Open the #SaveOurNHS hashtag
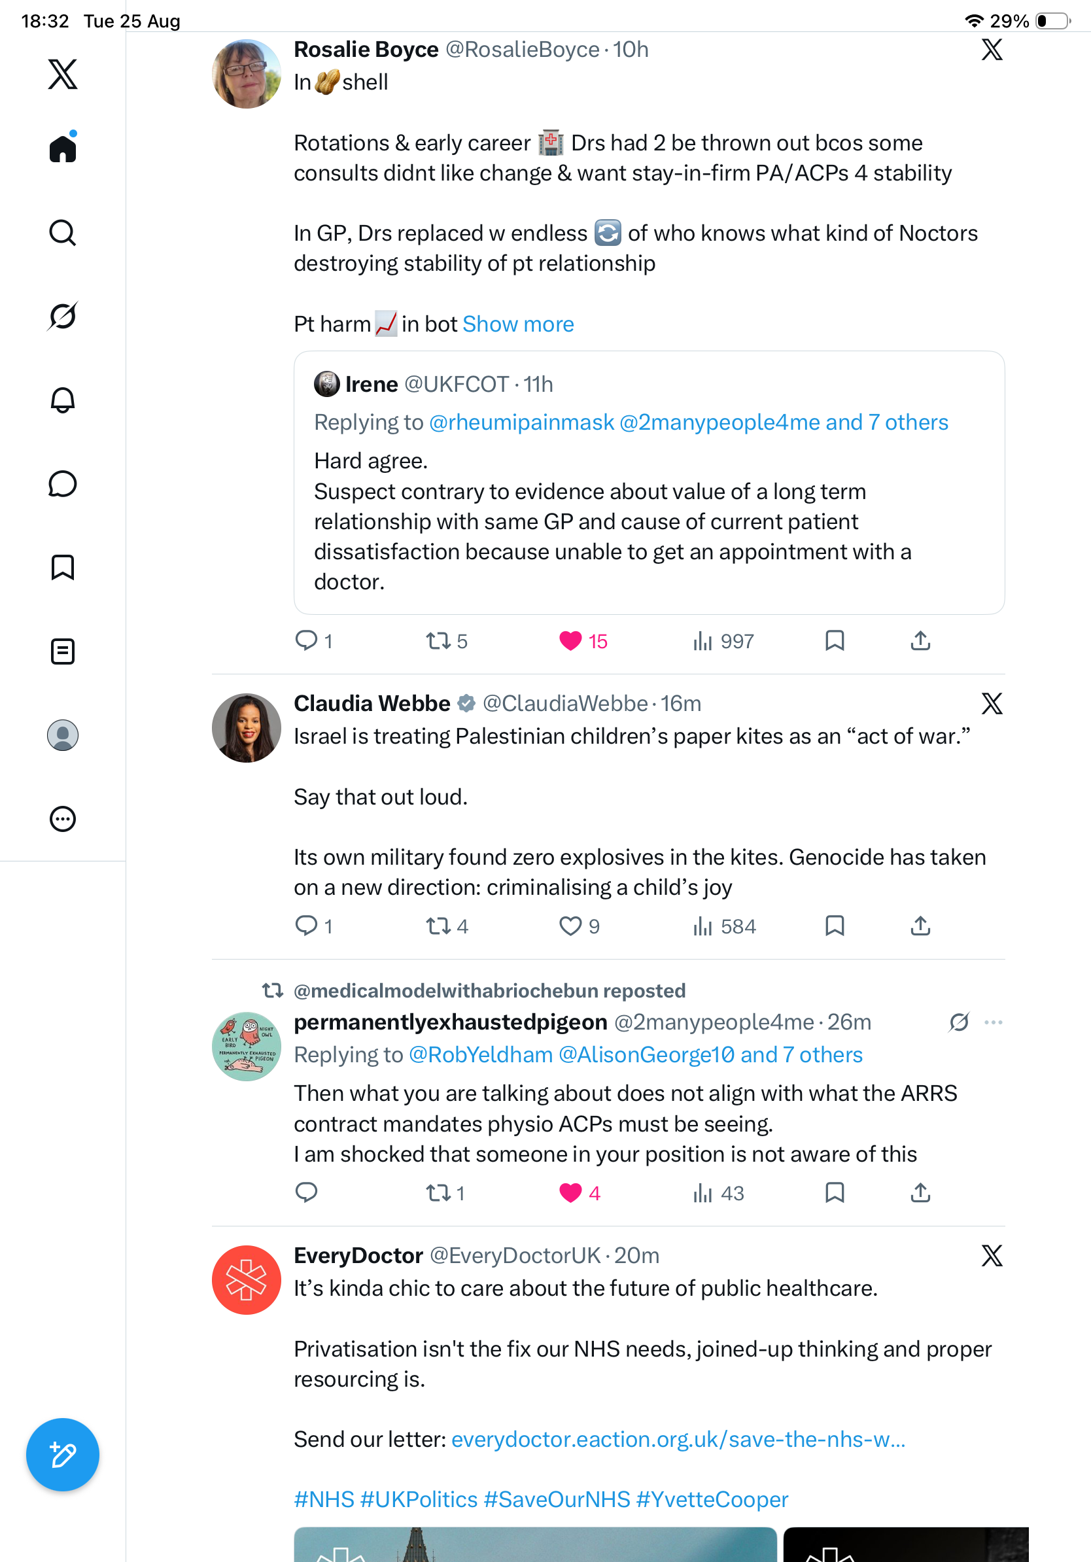This screenshot has height=1562, width=1091. coord(557,1499)
